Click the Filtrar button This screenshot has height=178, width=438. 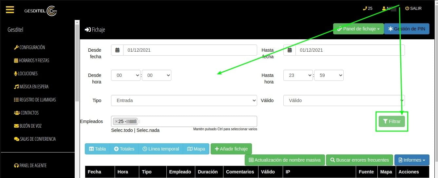point(391,121)
